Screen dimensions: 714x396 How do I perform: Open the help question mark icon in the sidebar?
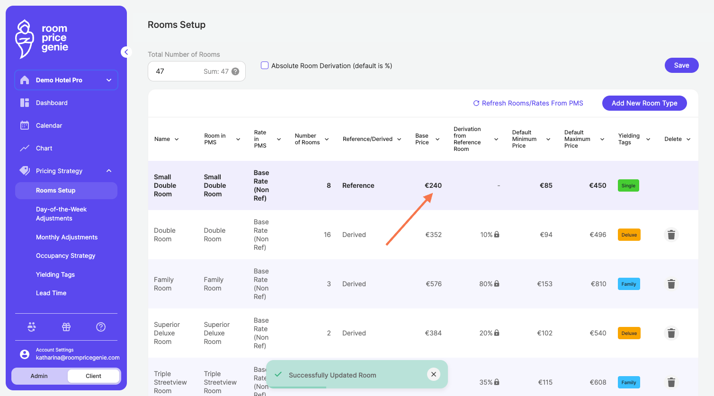tap(101, 327)
